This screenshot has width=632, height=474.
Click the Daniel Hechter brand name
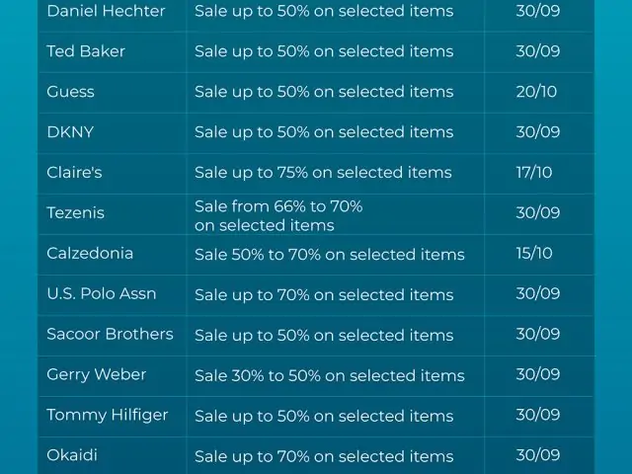coord(106,11)
